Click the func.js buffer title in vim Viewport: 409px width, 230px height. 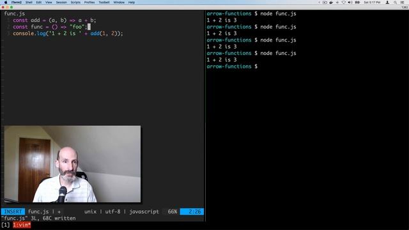tap(15, 13)
